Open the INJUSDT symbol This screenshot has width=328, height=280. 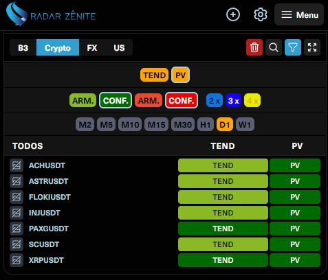[x=45, y=213]
